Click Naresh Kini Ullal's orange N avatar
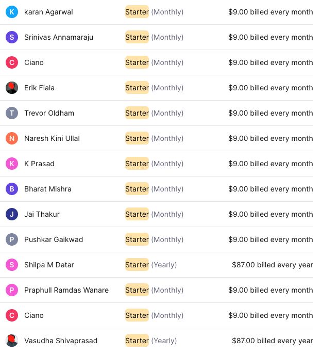 12,138
